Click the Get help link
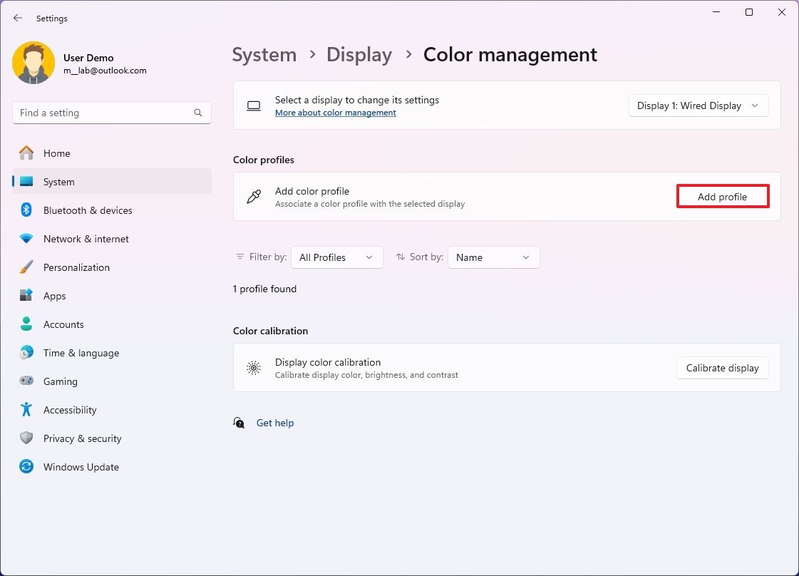 pos(275,423)
